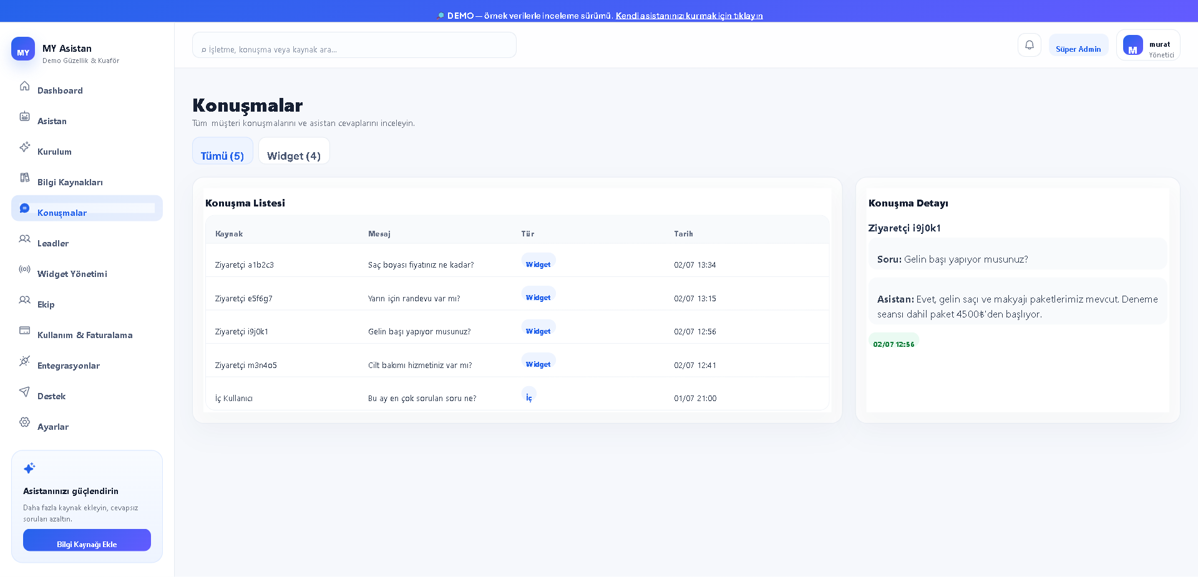1198x577 pixels.
Task: Click the Asistan reply in detail panel
Action: [x=1018, y=301]
